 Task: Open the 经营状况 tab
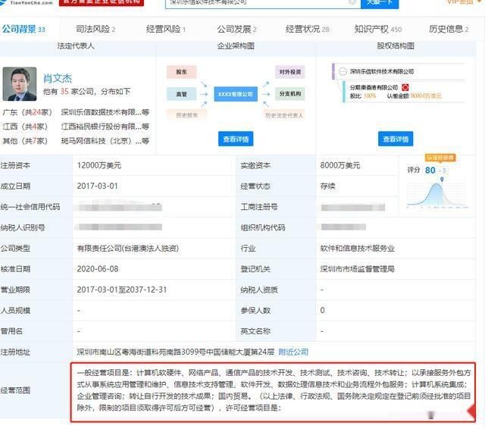coord(308,30)
